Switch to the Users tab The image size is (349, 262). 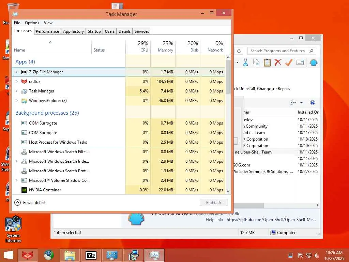(x=110, y=31)
